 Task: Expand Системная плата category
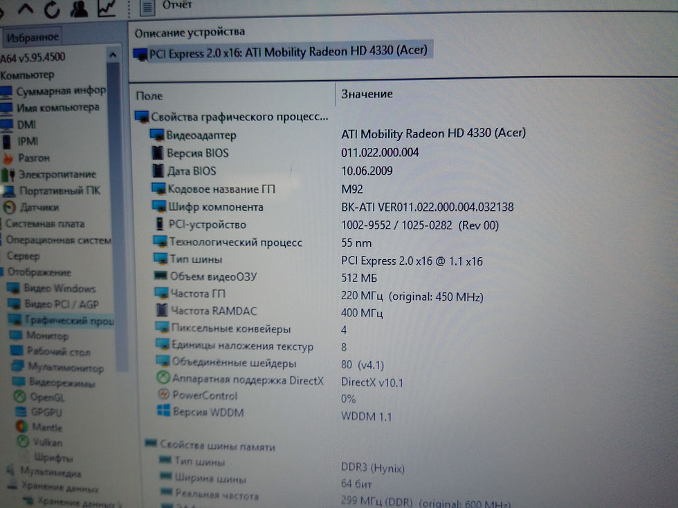click(45, 224)
